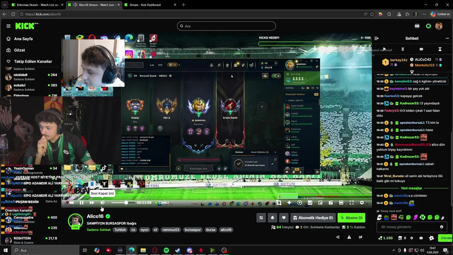Click the Ara search field
The width and height of the screenshot is (453, 255).
click(226, 26)
